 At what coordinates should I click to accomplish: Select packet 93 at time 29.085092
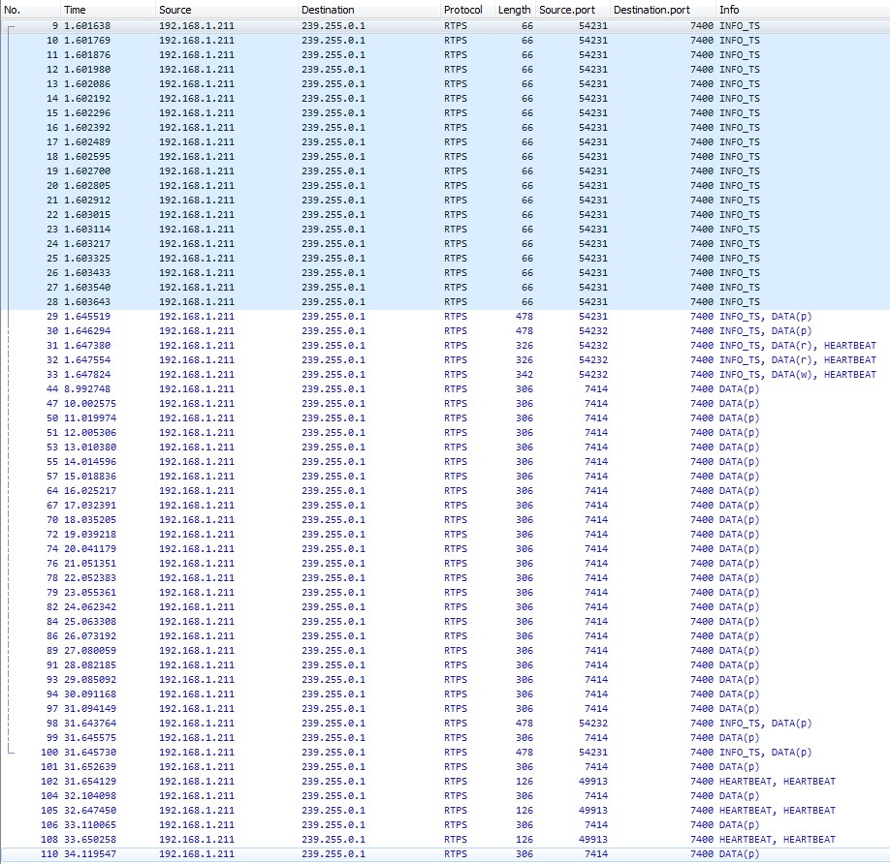click(x=445, y=680)
